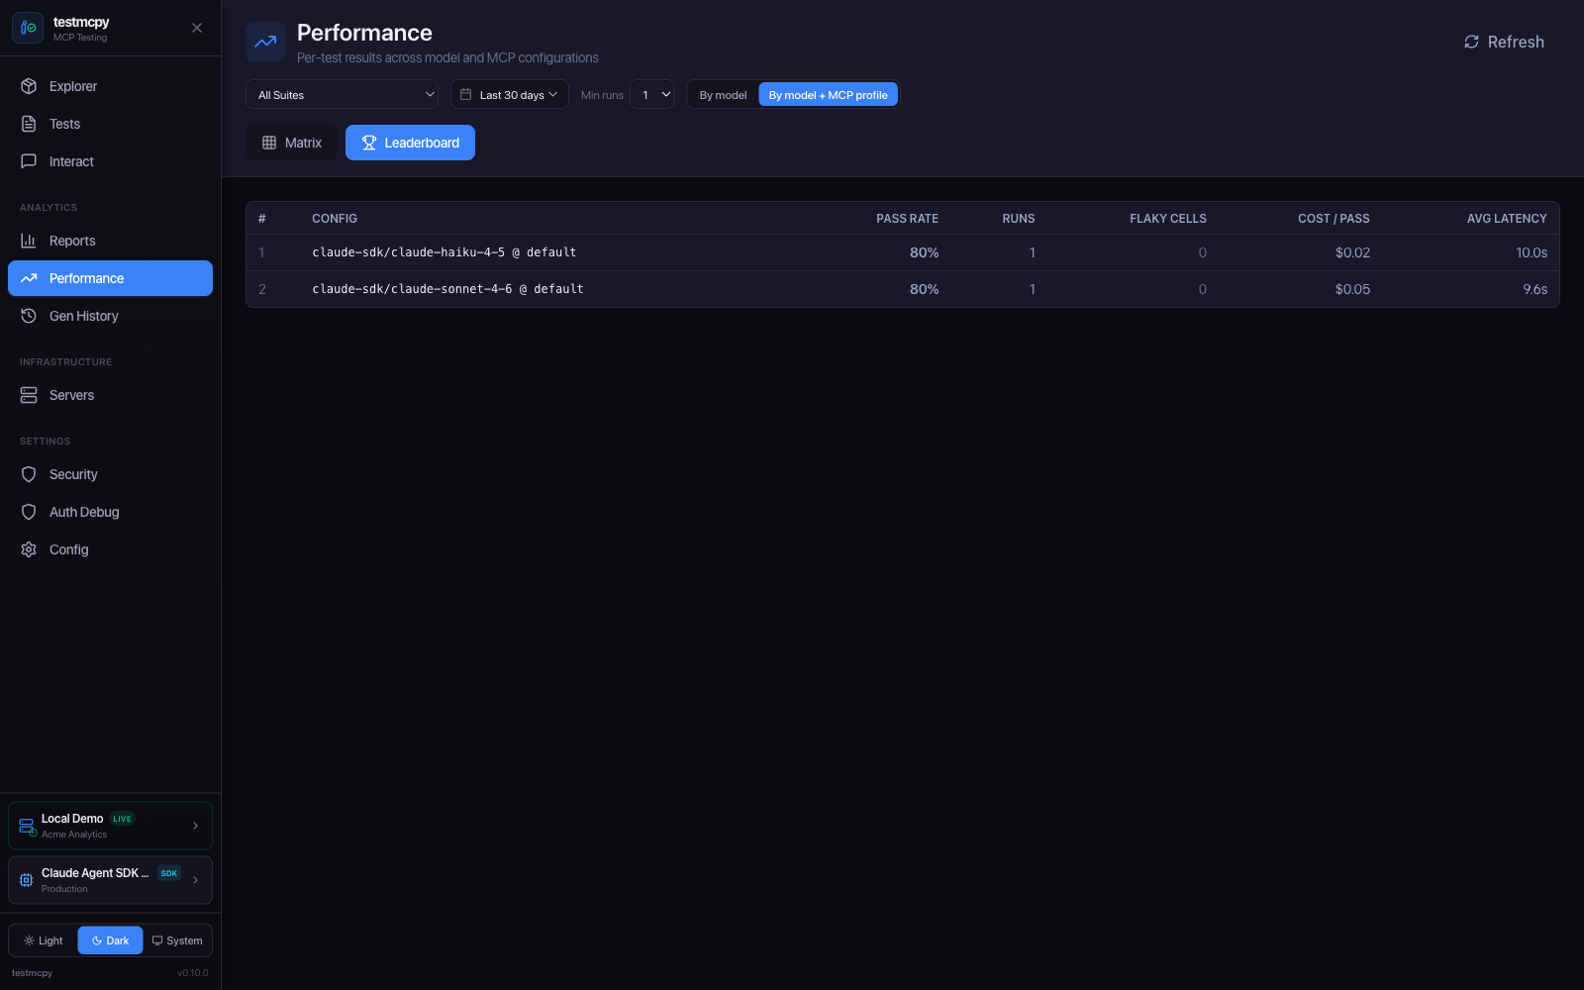Screen dimensions: 1584x990
Task: Click the 9.6s latency value
Action: pyautogui.click(x=1535, y=289)
